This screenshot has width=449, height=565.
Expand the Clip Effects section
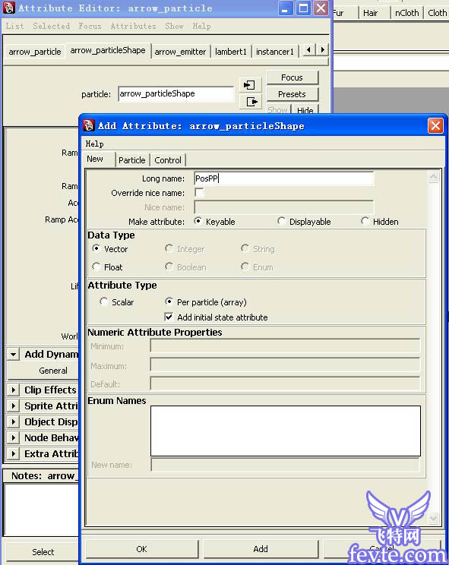tap(14, 390)
